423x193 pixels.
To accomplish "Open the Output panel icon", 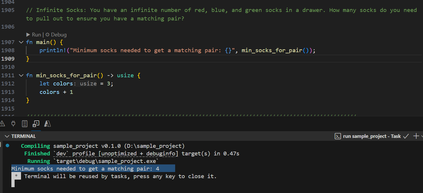I will 25,124.
